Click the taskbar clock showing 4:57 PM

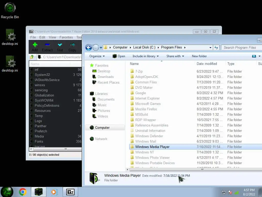[249, 192]
